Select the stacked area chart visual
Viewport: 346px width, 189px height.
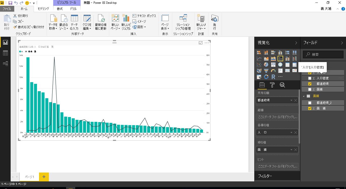273,59
